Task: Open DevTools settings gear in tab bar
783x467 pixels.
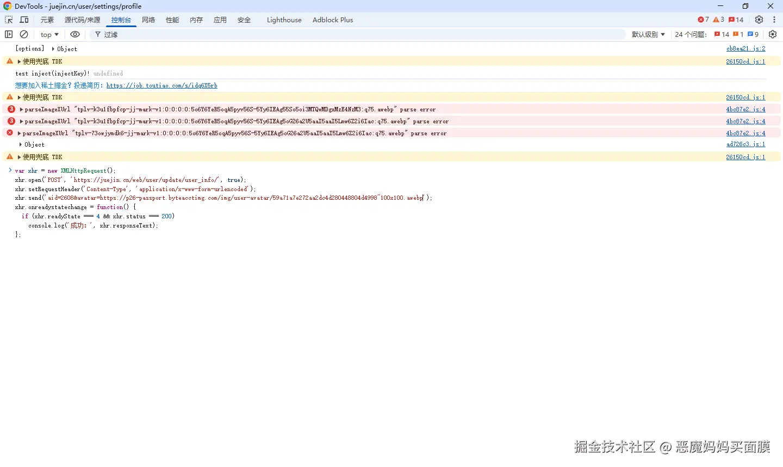Action: [x=759, y=20]
